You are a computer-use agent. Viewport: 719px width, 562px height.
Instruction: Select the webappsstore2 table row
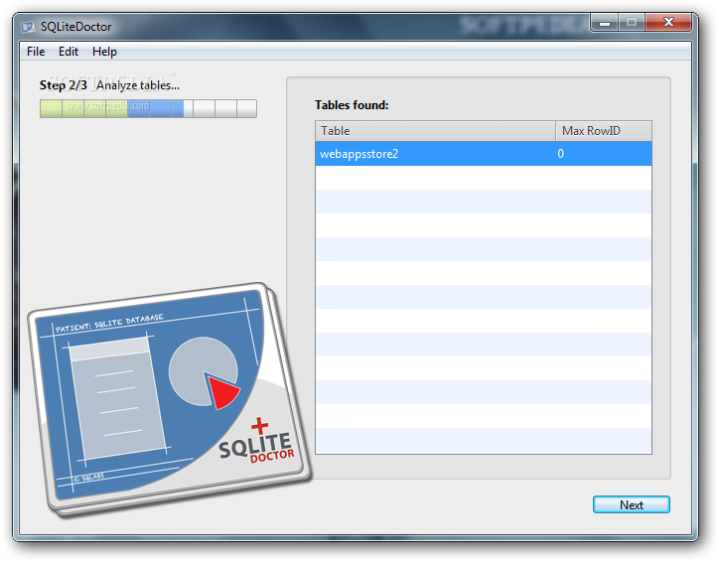point(484,154)
